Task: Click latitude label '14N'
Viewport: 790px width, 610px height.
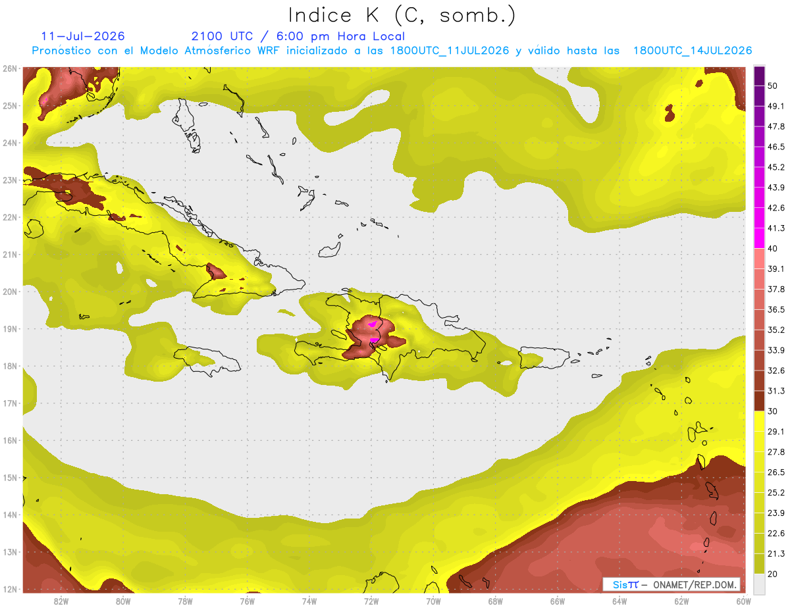Action: (10, 515)
